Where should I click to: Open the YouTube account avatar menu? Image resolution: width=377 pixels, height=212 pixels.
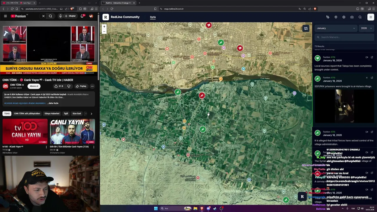click(x=91, y=16)
